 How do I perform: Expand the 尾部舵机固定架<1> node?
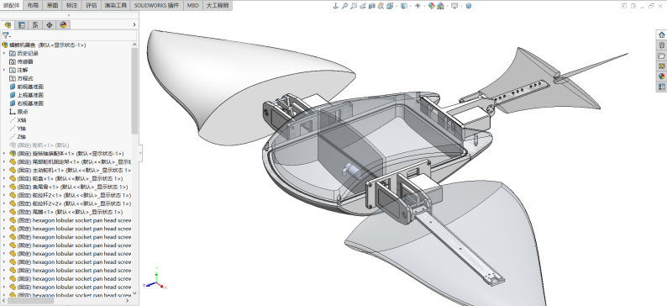[4, 161]
